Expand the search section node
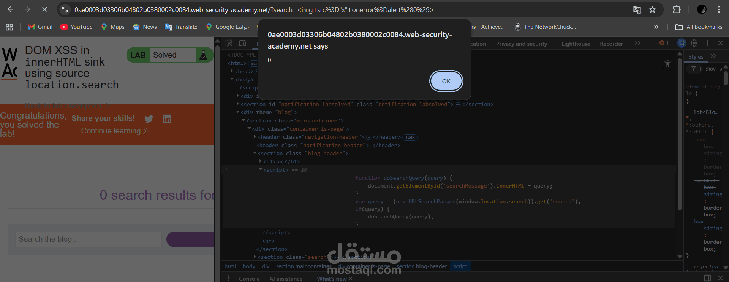 pyautogui.click(x=255, y=257)
